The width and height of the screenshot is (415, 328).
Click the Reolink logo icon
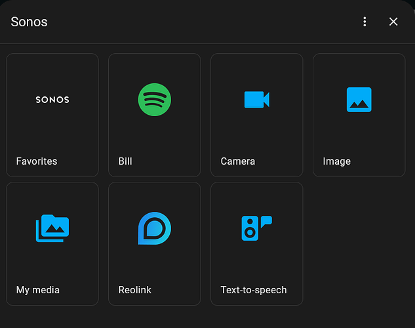(155, 228)
